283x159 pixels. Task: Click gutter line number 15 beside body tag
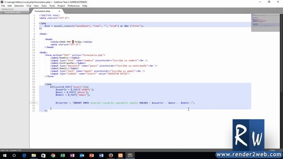pyautogui.click(x=34, y=53)
